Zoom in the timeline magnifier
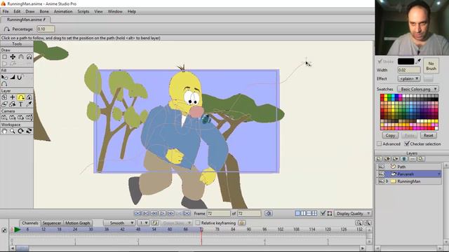The width and height of the screenshot is (449, 252). (368, 223)
